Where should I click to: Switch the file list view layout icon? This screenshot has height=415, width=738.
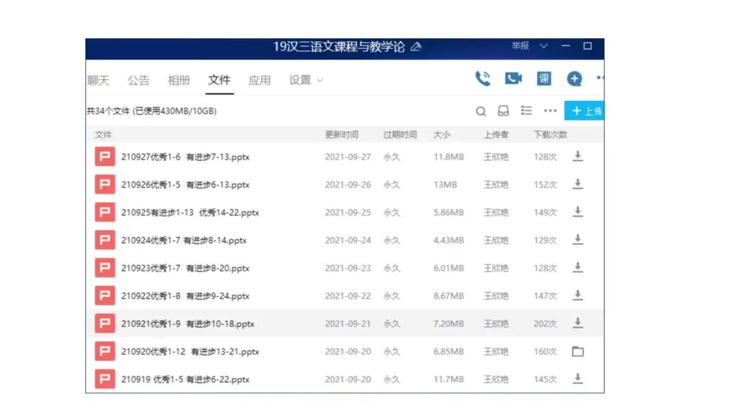pyautogui.click(x=526, y=111)
